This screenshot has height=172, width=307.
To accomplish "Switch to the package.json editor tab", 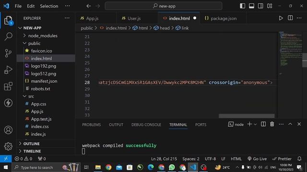I will 224,18.
